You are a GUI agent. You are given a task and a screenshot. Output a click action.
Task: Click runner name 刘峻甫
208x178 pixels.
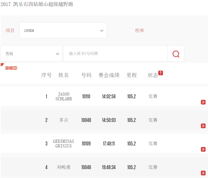point(63,167)
